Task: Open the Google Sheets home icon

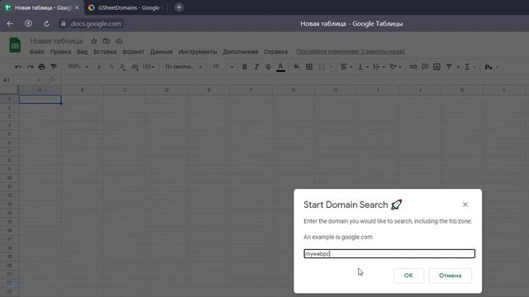Action: click(15, 45)
